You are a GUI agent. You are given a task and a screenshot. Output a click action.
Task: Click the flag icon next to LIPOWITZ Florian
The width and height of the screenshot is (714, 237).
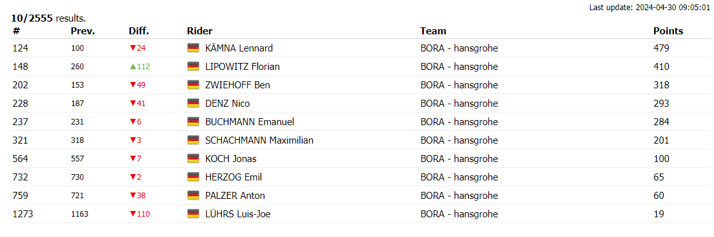[x=193, y=67]
